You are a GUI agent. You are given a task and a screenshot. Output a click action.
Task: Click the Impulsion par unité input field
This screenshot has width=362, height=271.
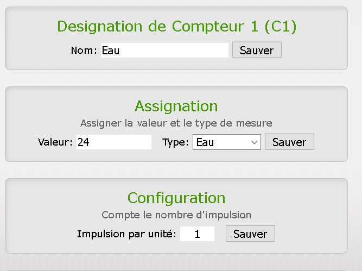(x=197, y=234)
